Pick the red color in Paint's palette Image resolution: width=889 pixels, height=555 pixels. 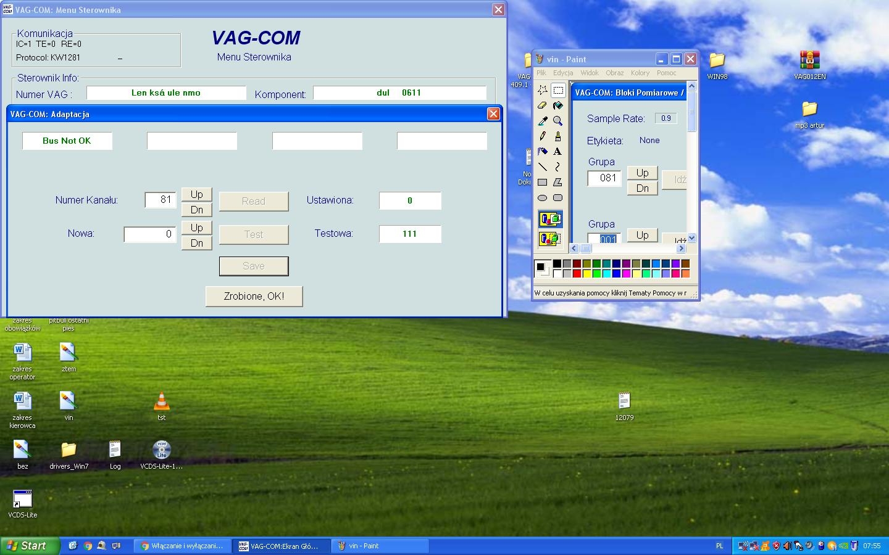tap(577, 273)
